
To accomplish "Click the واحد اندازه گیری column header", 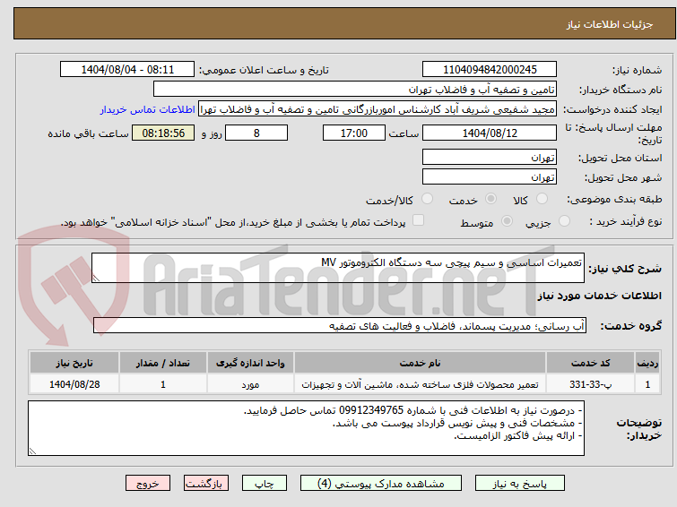I will 250,363.
